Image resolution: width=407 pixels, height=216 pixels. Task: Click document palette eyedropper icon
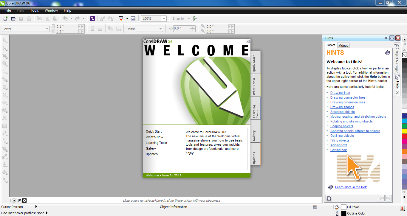[19, 201]
